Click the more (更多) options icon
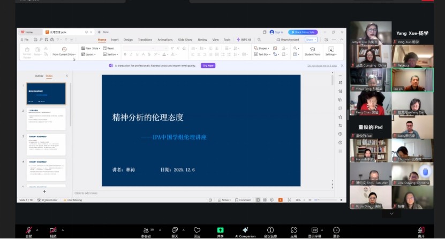The image size is (445, 239). pos(336,230)
